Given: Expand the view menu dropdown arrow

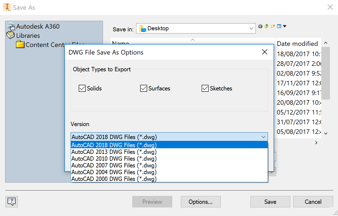Looking at the screenshot, I should pyautogui.click(x=285, y=26).
